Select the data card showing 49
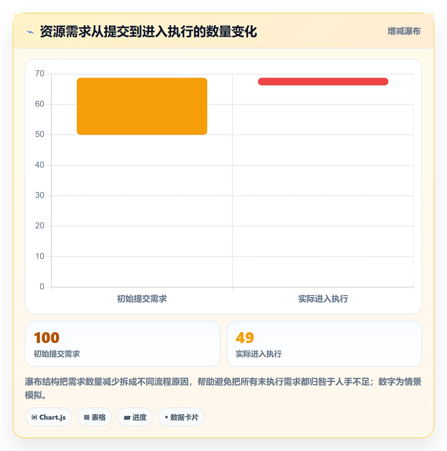 [324, 344]
